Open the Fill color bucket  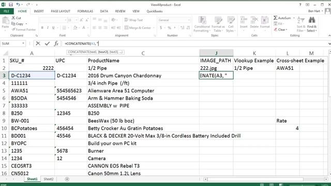click(x=75, y=27)
